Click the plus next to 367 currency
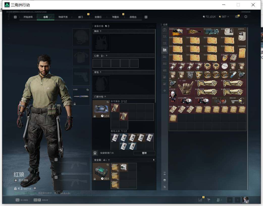This screenshot has width=263, height=206. [x=228, y=17]
